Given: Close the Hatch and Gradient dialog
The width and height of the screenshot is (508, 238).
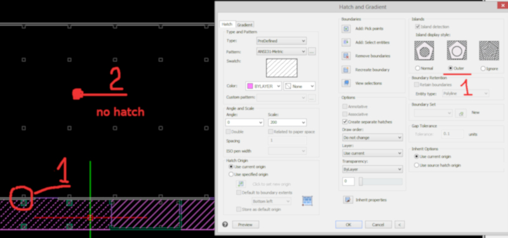Looking at the screenshot, I should click(x=502, y=5).
